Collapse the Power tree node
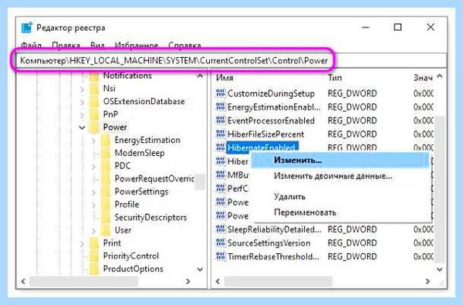The image size is (463, 305). (x=82, y=127)
